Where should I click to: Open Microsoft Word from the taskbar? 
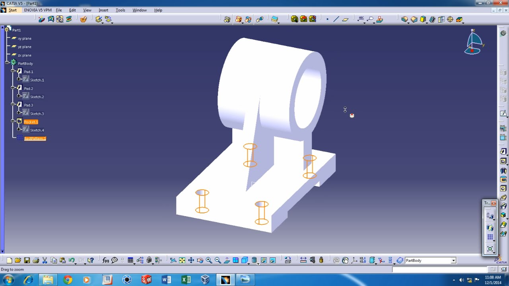click(166, 280)
